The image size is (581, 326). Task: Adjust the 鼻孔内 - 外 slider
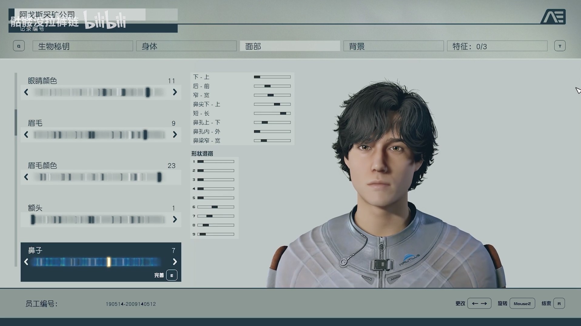(272, 131)
